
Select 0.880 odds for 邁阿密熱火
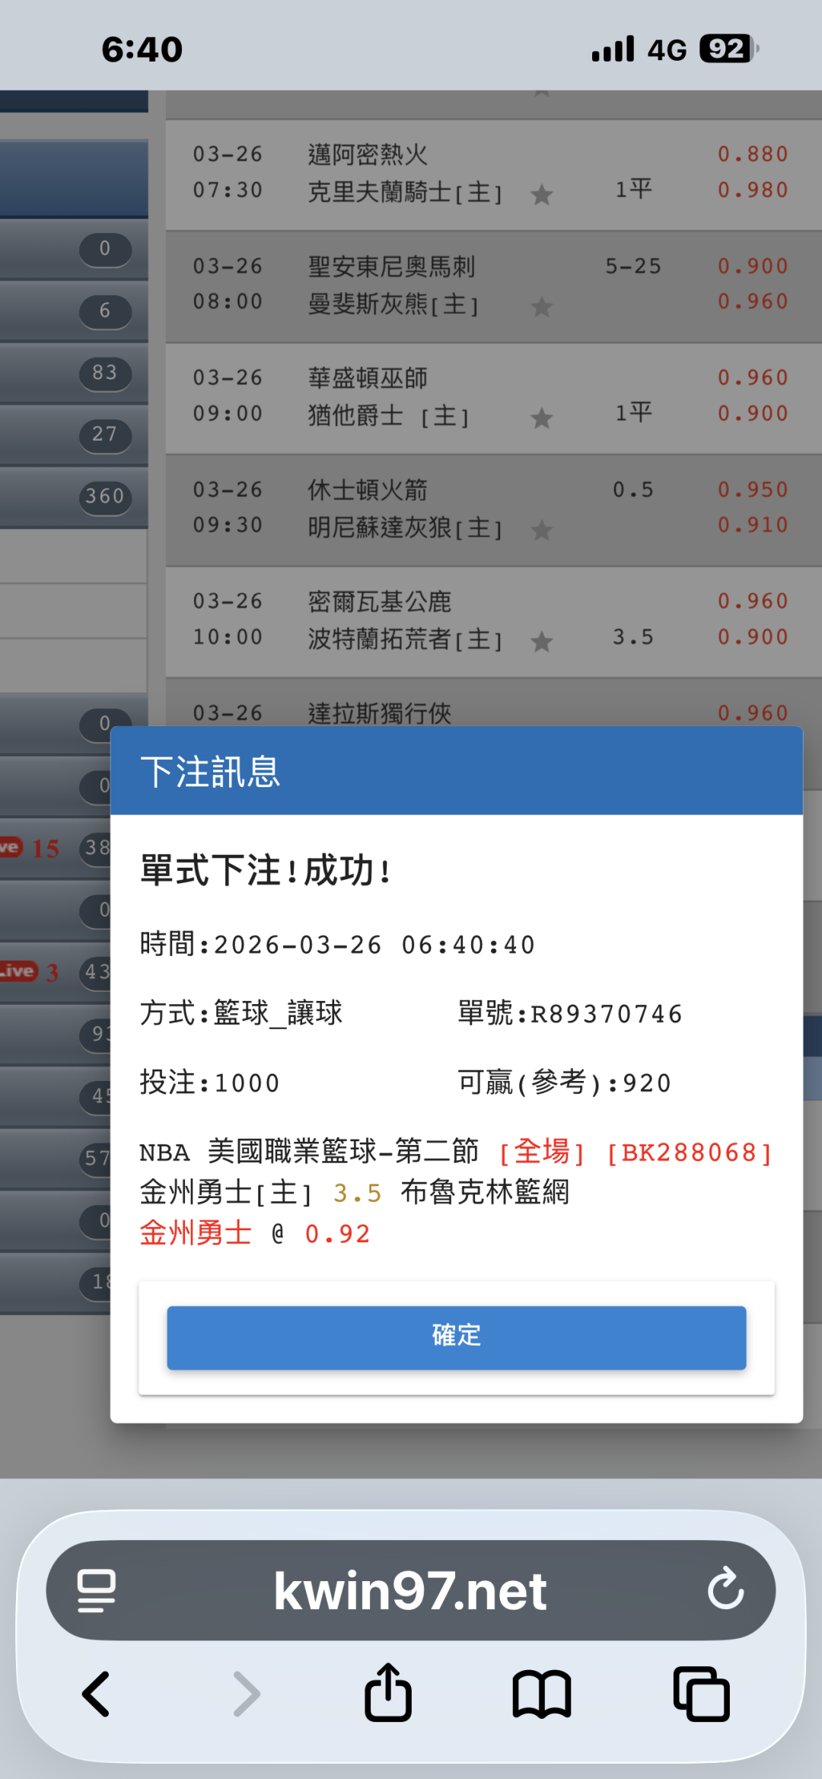tap(753, 155)
